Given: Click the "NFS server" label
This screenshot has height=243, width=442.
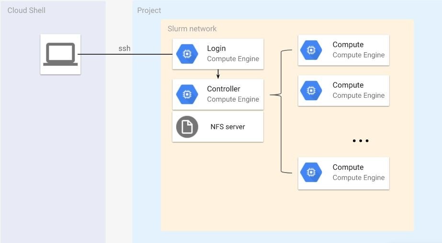Looking at the screenshot, I should [228, 127].
